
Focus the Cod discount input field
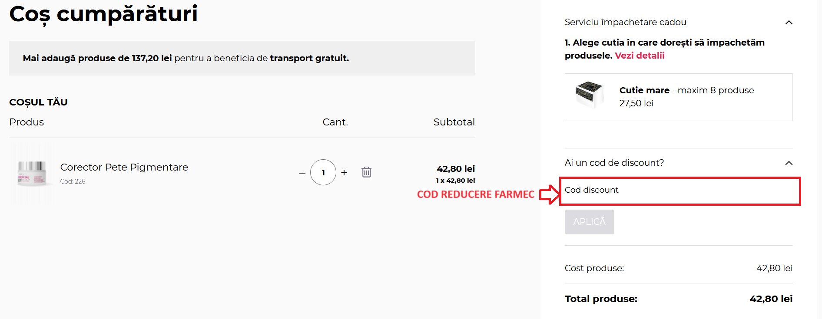(x=680, y=191)
